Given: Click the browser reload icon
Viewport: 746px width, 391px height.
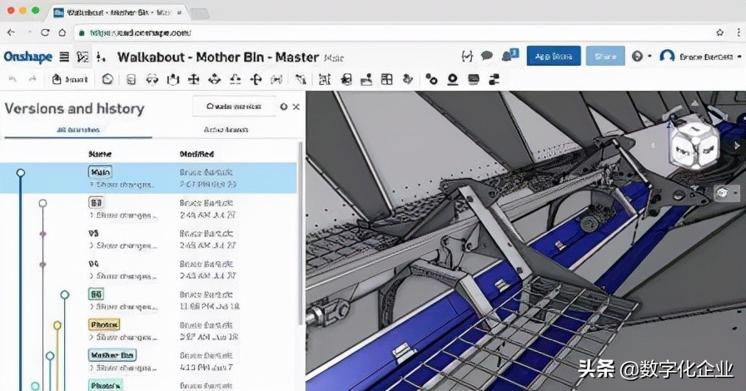Looking at the screenshot, I should 45,32.
